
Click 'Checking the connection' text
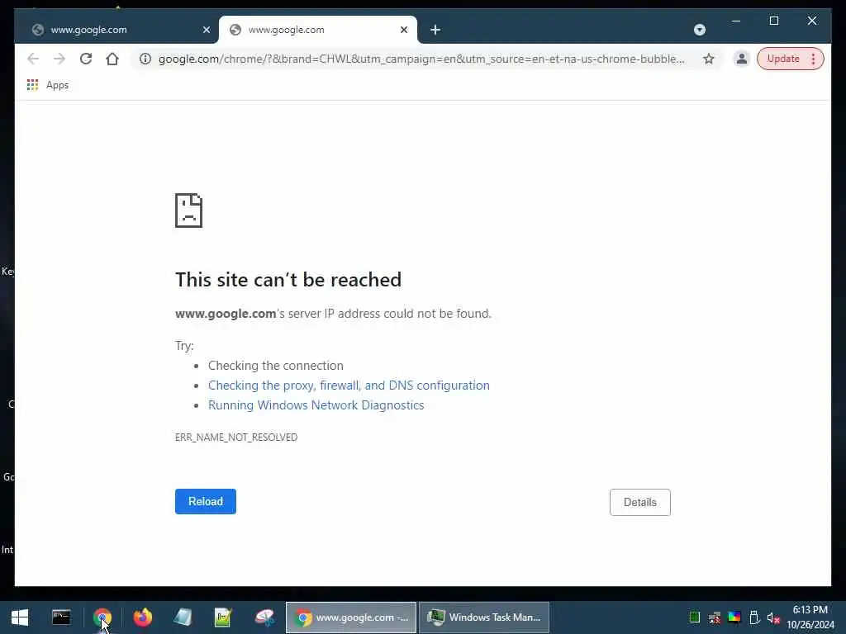pos(276,366)
